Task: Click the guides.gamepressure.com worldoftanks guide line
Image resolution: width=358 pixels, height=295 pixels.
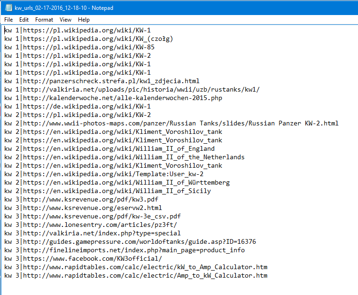Action: 130,241
